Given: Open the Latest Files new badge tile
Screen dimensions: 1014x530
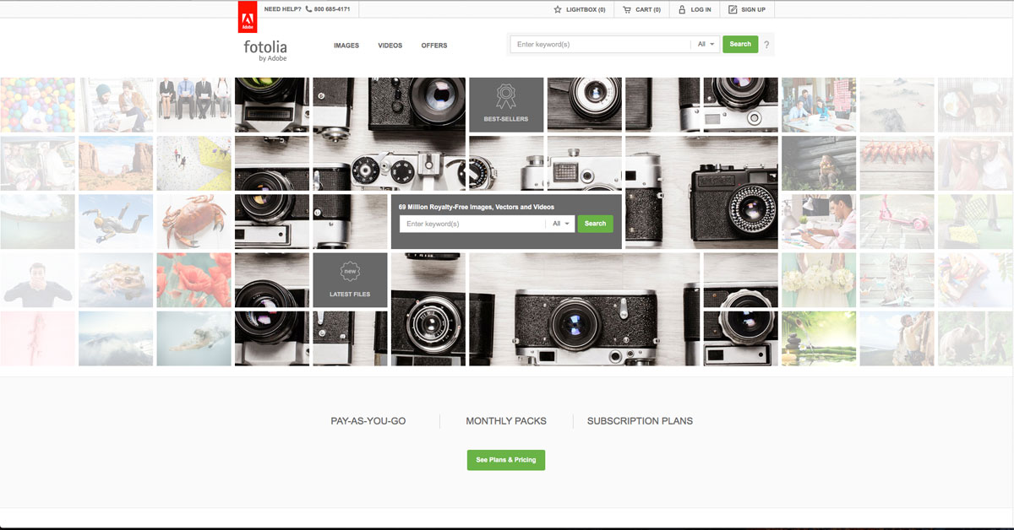Looking at the screenshot, I should pyautogui.click(x=350, y=280).
